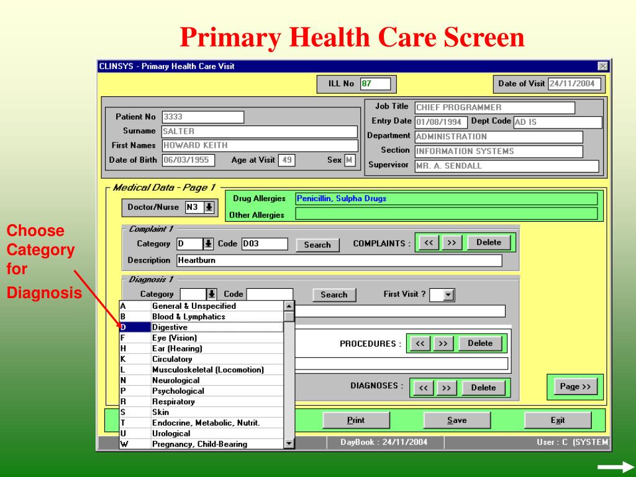Select Skin category
The image size is (636, 477).
202,412
